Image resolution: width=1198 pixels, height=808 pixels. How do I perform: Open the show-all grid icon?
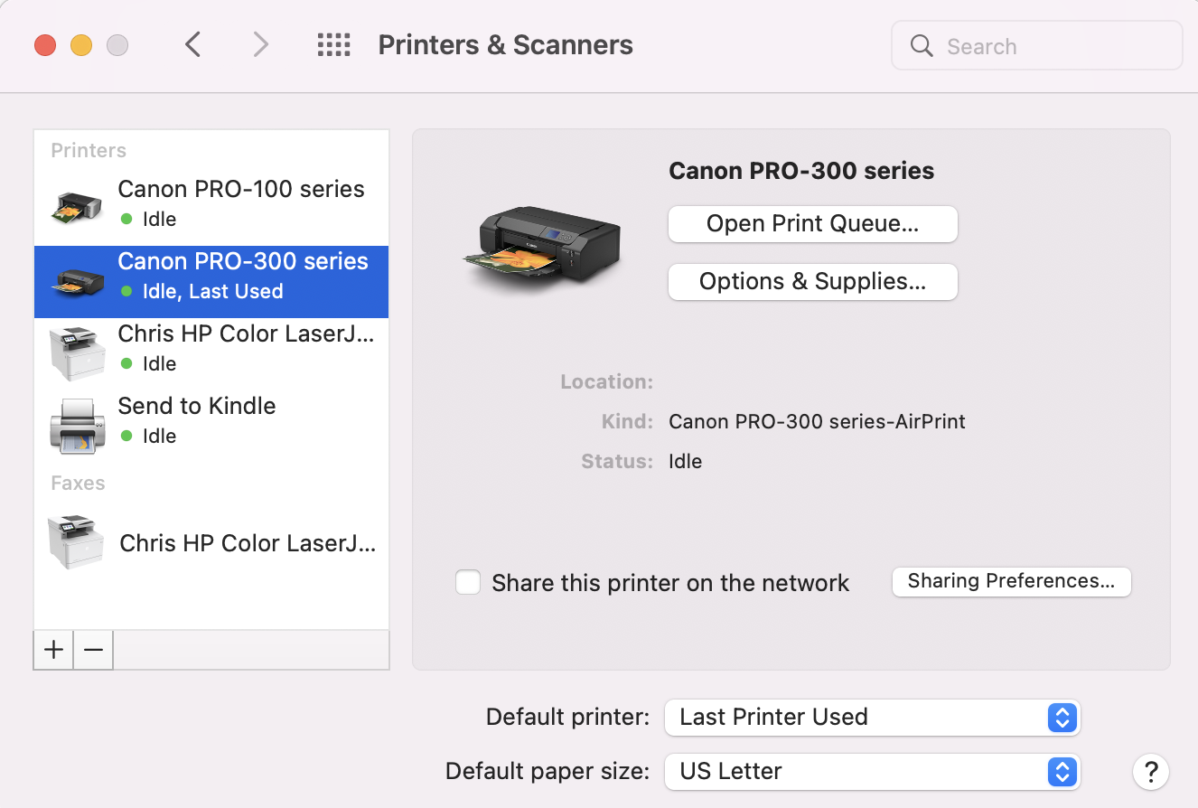[x=333, y=45]
